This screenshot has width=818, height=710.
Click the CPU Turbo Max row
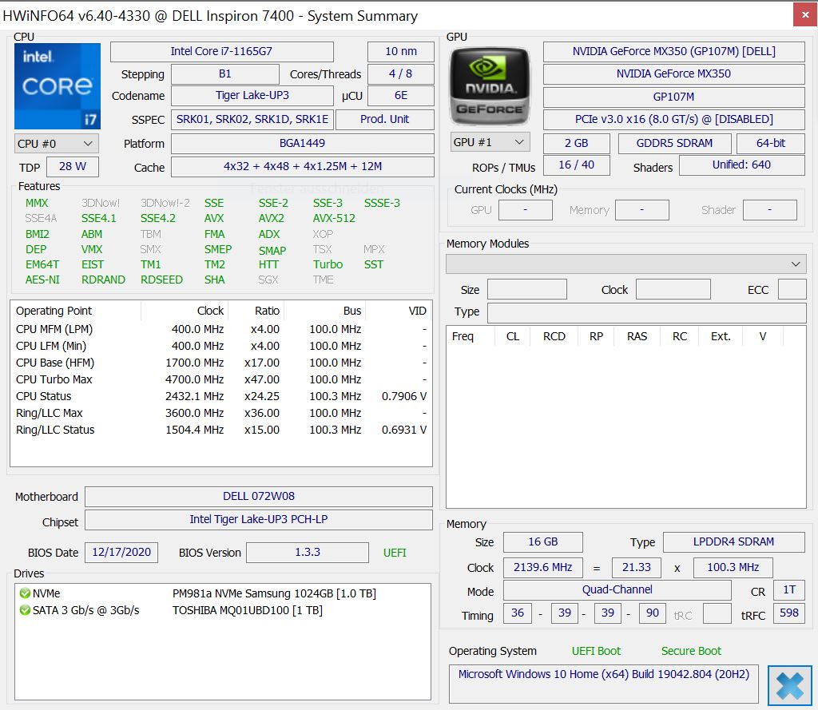pos(220,379)
